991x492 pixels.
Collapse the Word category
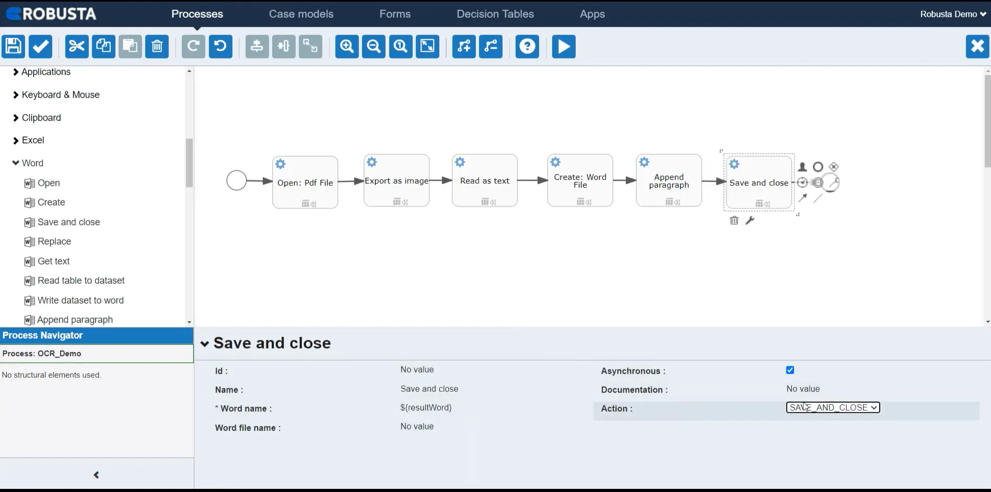click(x=28, y=163)
